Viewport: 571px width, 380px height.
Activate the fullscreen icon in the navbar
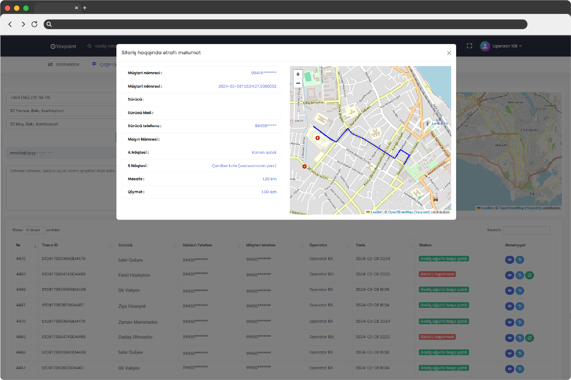[x=469, y=46]
